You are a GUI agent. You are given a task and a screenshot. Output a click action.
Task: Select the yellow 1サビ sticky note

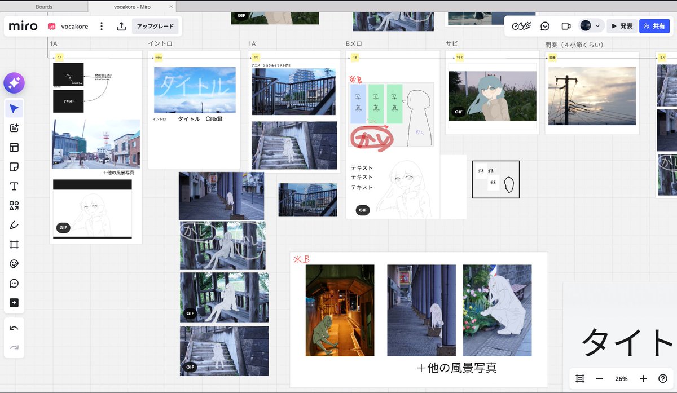459,57
